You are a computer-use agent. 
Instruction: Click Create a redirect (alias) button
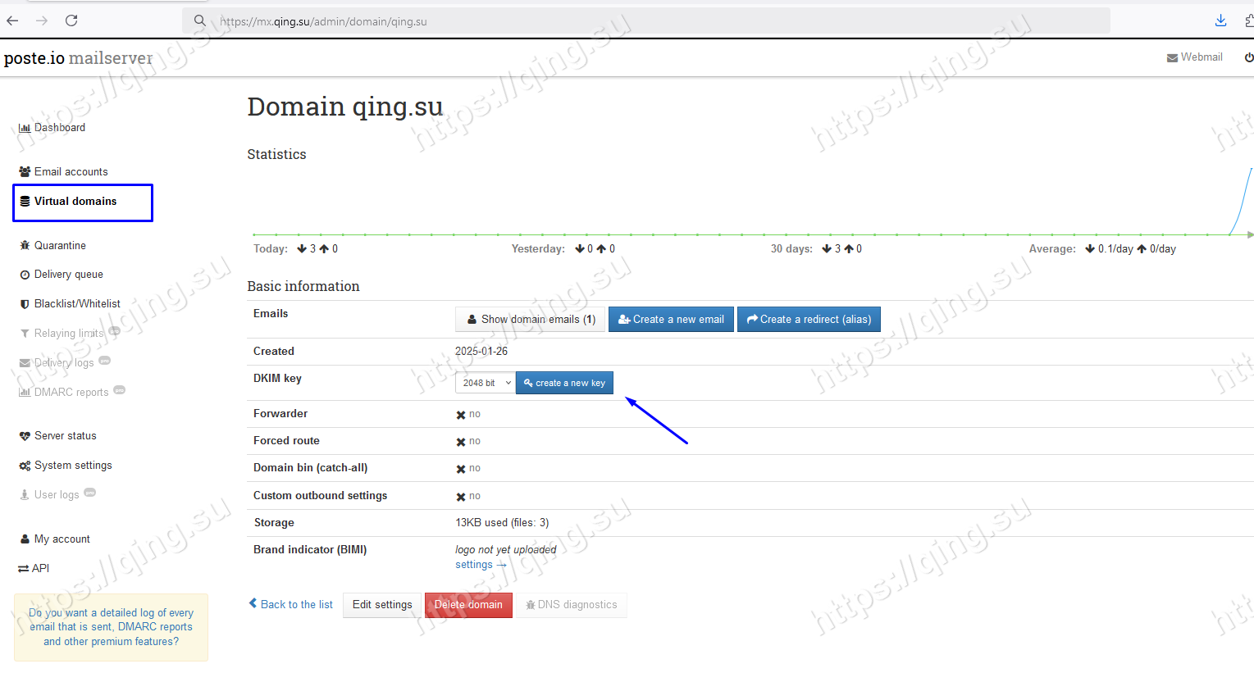(x=809, y=320)
